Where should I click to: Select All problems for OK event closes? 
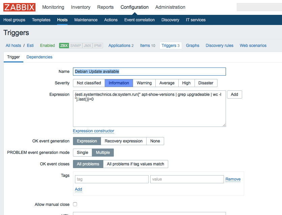[x=88, y=164]
